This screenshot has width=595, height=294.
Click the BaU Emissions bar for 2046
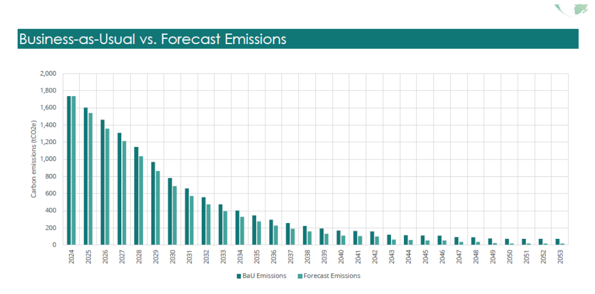click(x=440, y=240)
